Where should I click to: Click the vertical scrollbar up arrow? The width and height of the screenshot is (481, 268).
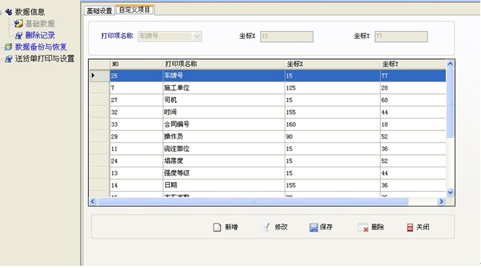[x=450, y=64]
